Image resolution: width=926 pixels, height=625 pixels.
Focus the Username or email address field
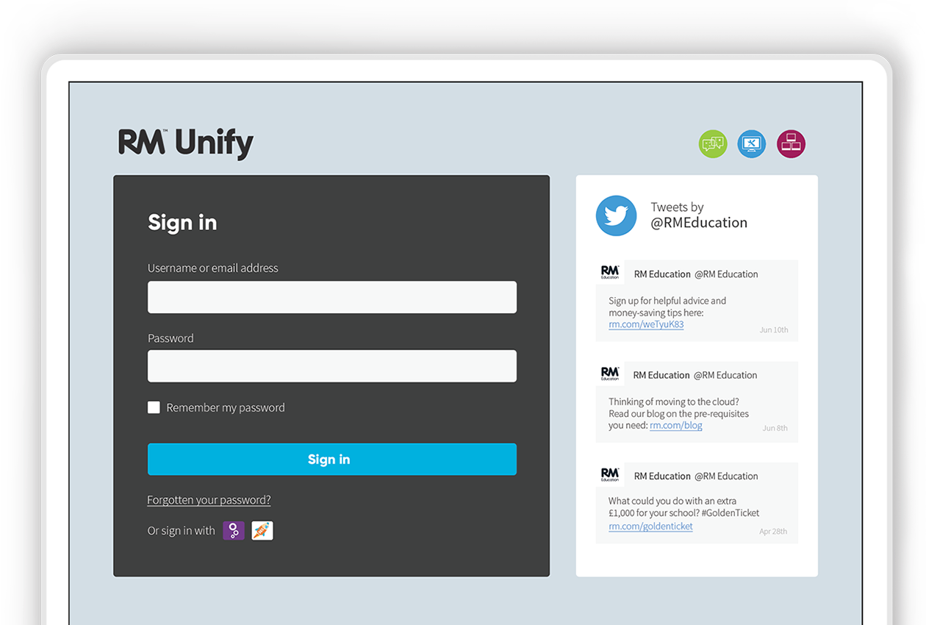(x=332, y=297)
